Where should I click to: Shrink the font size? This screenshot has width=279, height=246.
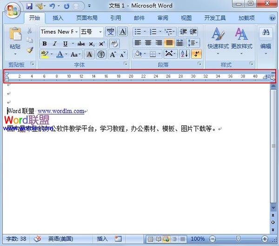pyautogui.click(x=123, y=54)
